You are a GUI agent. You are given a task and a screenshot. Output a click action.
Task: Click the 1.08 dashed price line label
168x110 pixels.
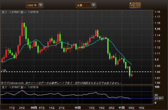click(4, 70)
